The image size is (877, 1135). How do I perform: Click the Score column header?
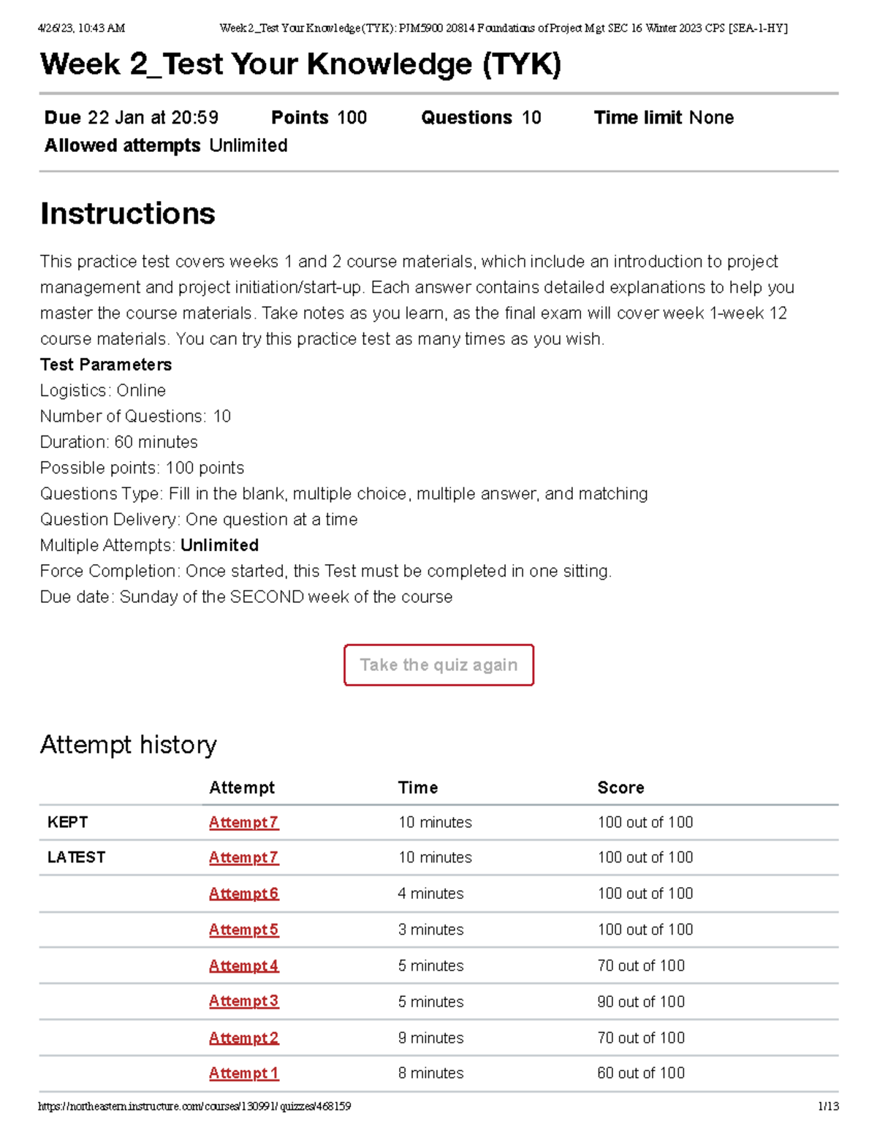620,787
